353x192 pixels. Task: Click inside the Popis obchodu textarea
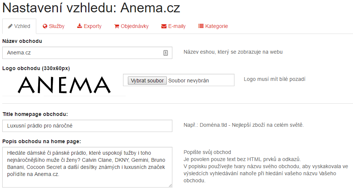[88, 167]
